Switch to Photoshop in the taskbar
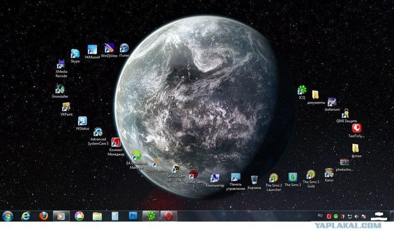Screen dimensions: 394x240 [132, 216]
